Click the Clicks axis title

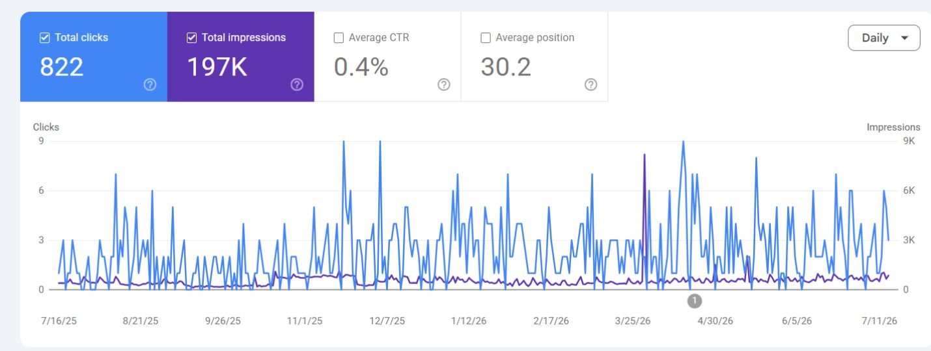(46, 127)
